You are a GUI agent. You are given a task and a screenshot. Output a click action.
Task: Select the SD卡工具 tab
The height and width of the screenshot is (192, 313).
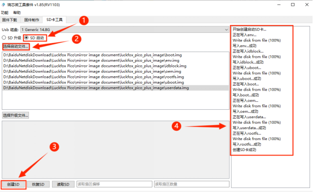tap(54, 19)
